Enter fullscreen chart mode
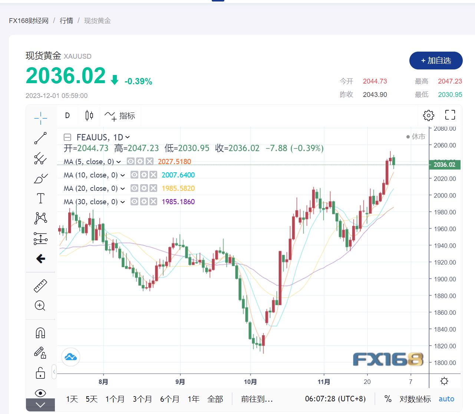Screen dimensions: 475x414 click(x=450, y=115)
